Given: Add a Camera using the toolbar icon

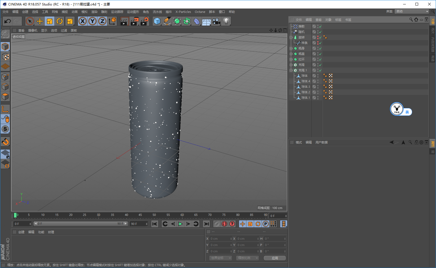Looking at the screenshot, I should [x=216, y=21].
